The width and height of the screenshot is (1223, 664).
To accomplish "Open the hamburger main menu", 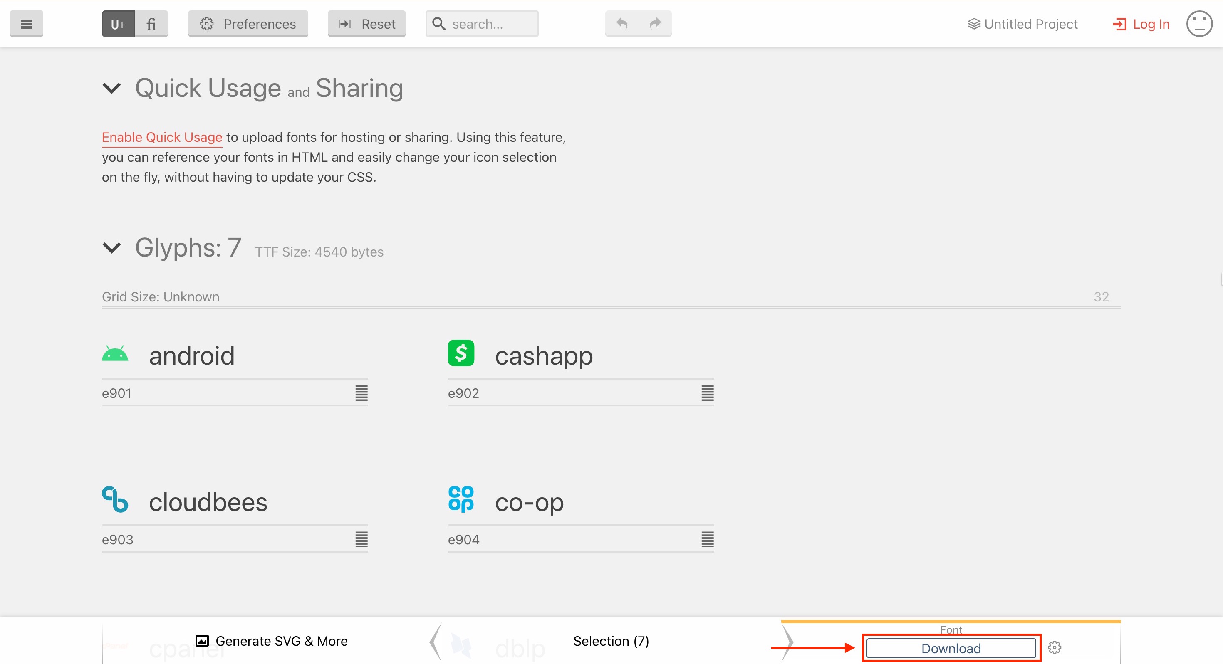I will (x=26, y=24).
